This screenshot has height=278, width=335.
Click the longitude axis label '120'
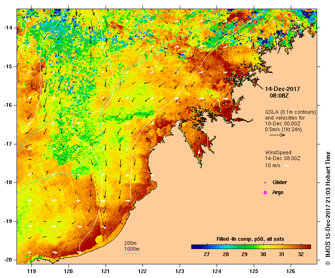pos(68,271)
